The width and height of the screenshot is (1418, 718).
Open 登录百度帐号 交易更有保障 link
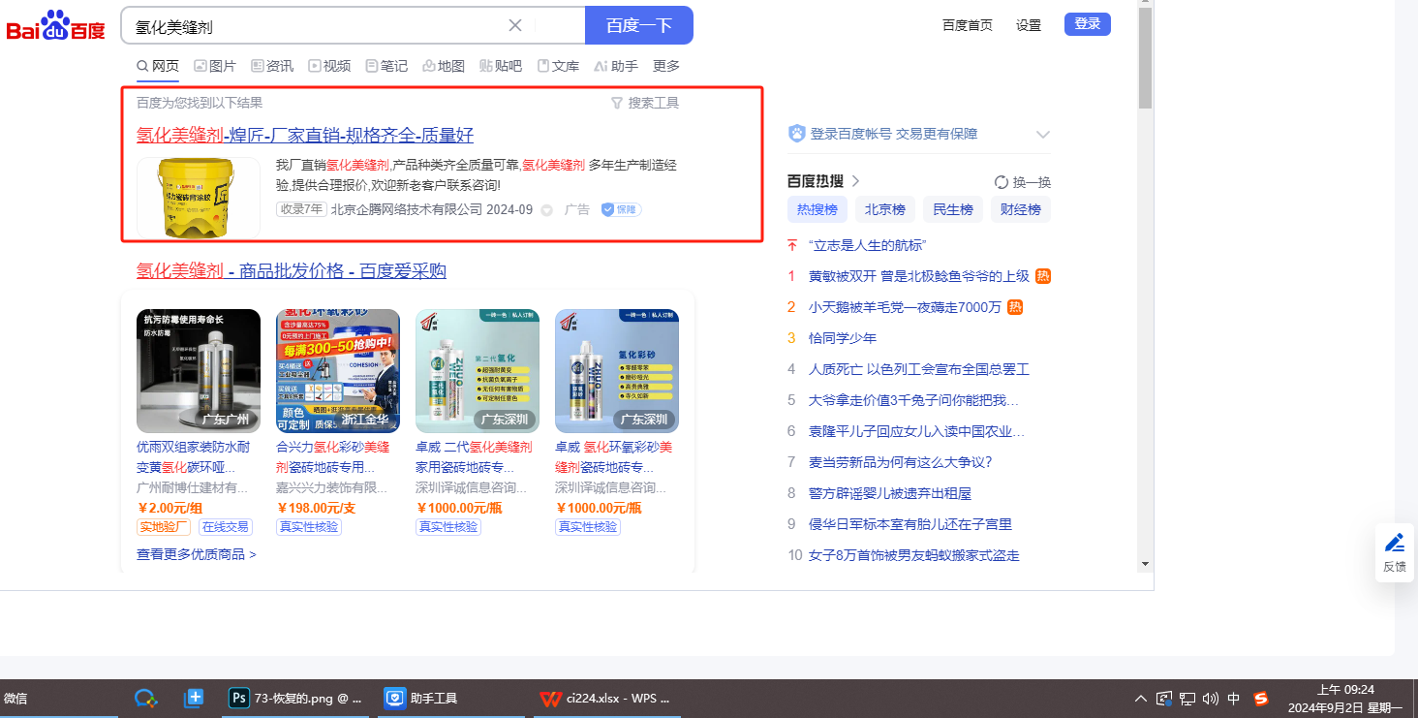tap(894, 134)
